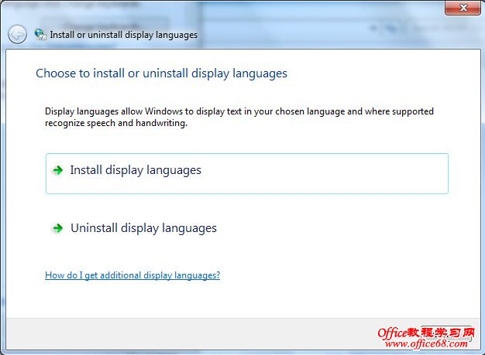The width and height of the screenshot is (485, 355).
Task: Click the globe icon beside the window title
Action: point(40,34)
